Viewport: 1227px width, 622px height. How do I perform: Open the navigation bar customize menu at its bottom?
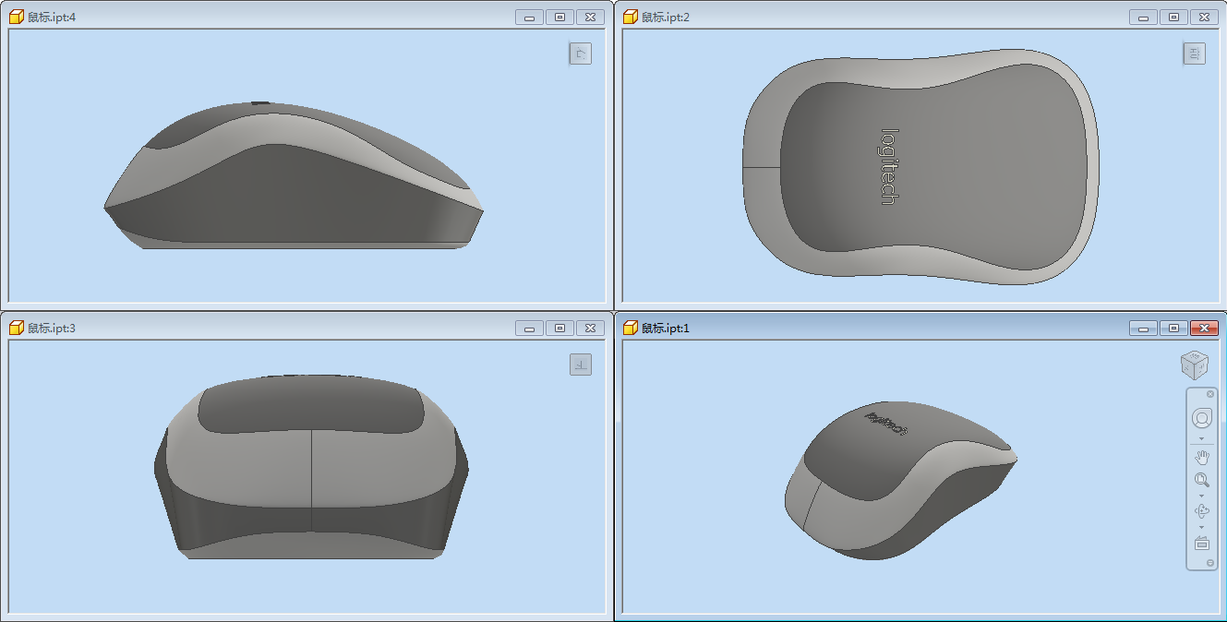[x=1210, y=562]
